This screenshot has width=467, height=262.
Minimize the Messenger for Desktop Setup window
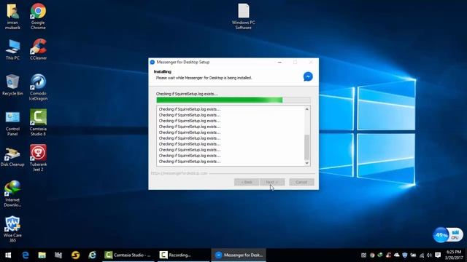(x=279, y=62)
